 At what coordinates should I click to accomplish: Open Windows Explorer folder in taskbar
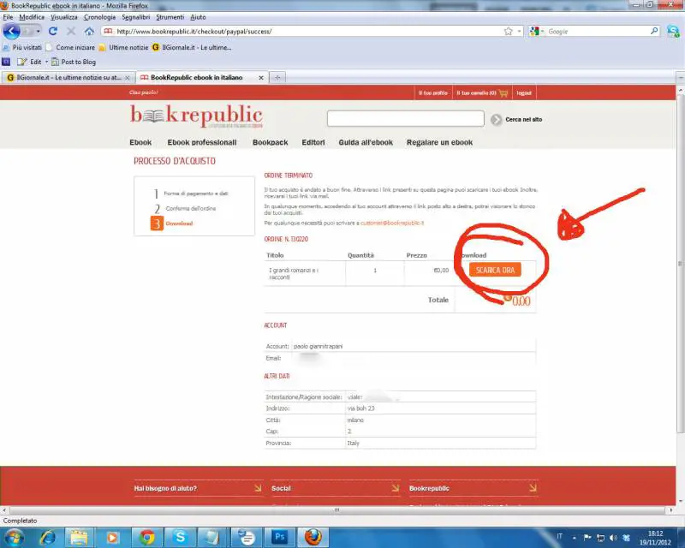pos(79,537)
